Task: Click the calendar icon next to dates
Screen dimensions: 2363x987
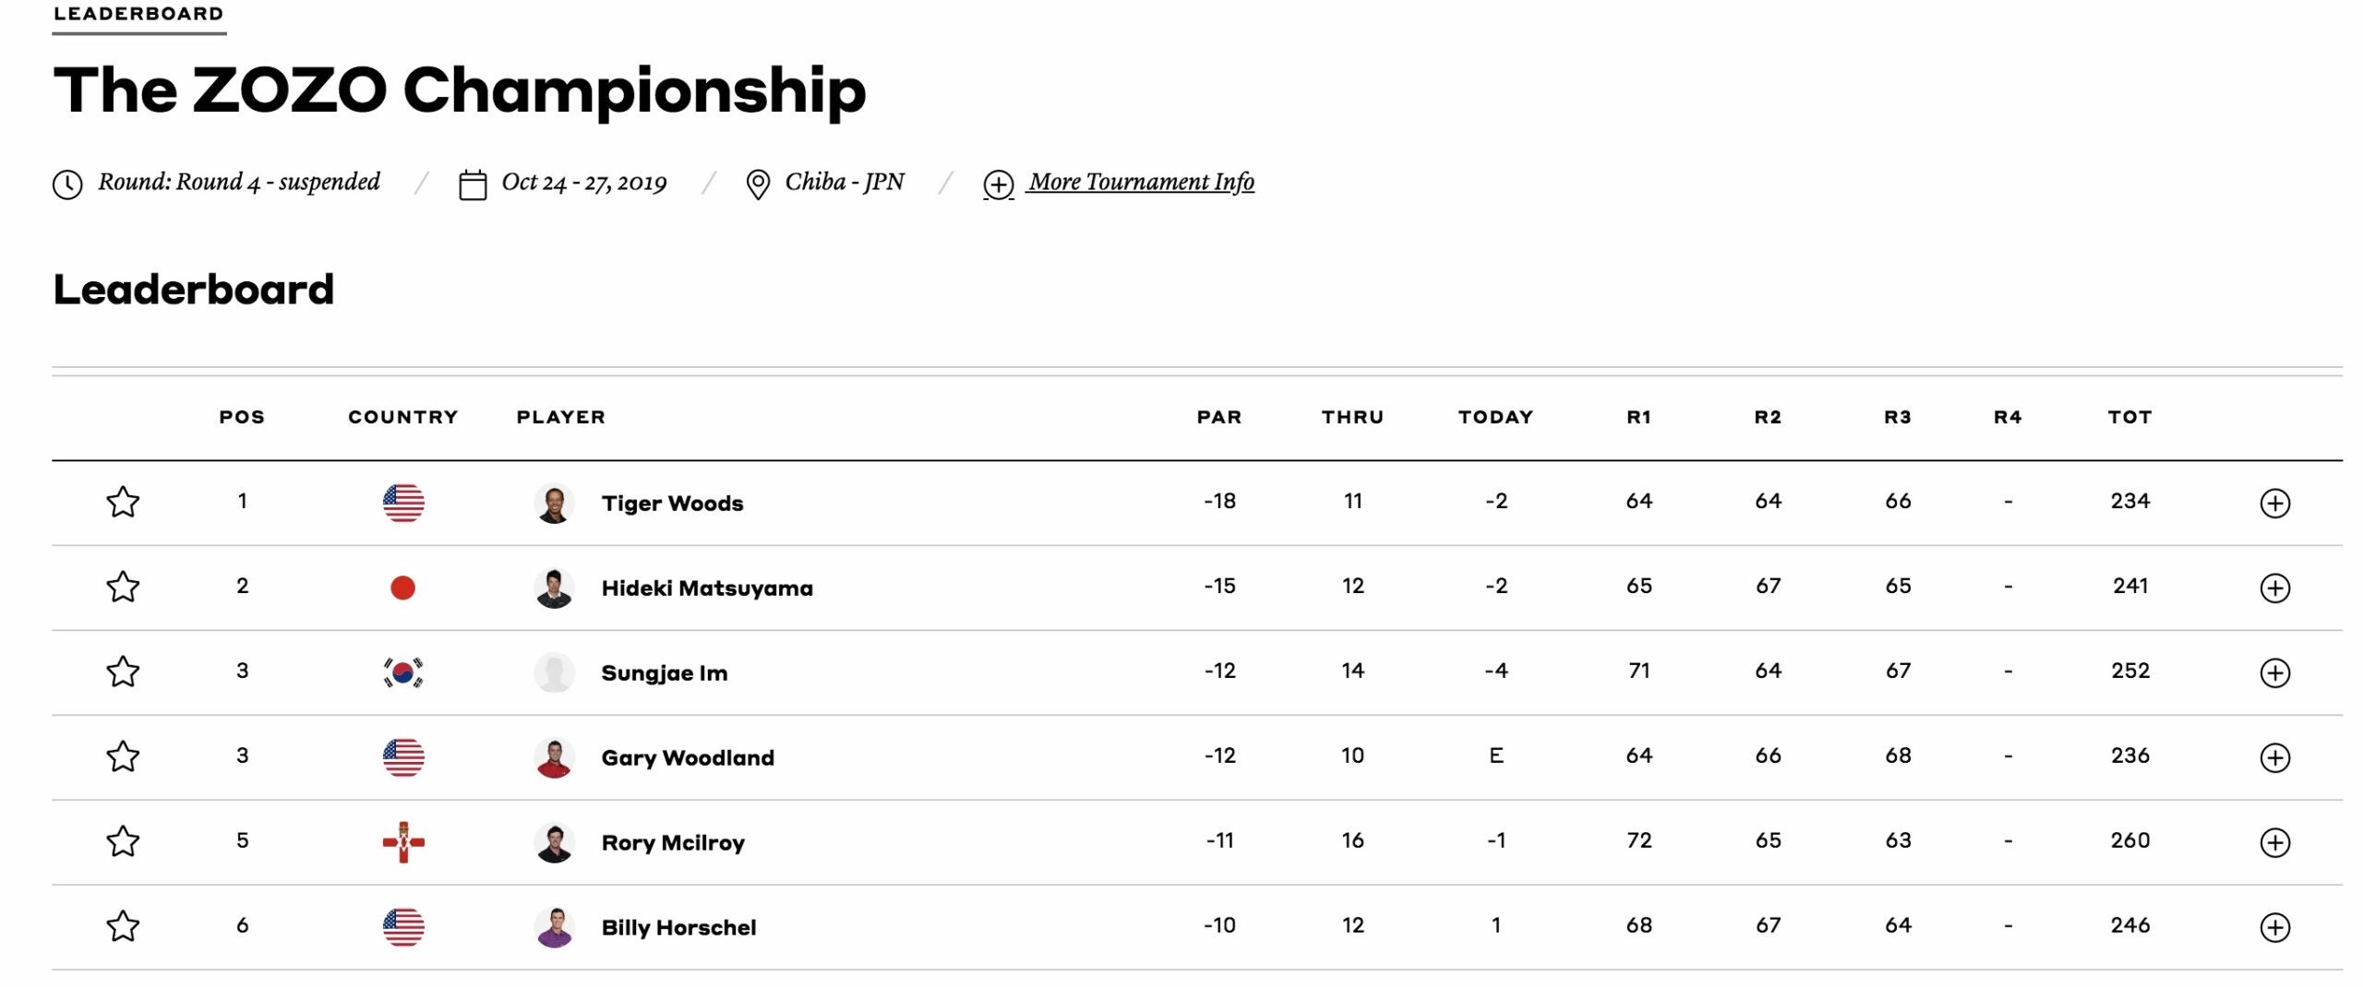Action: (473, 184)
